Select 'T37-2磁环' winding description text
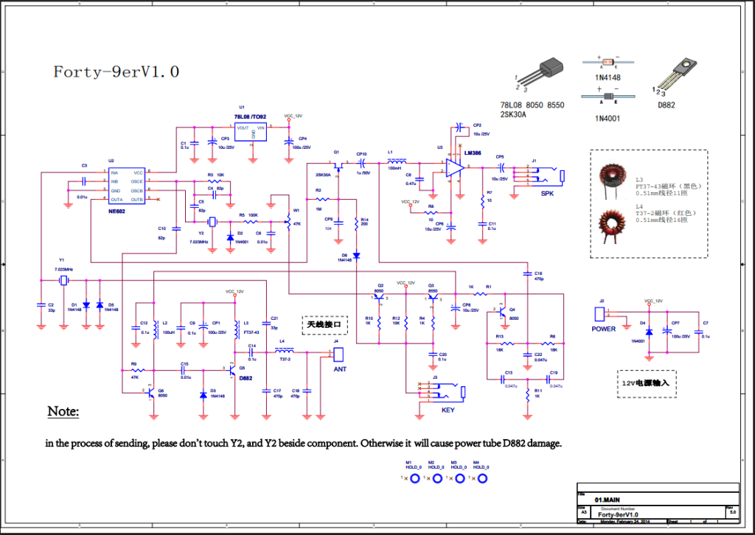 pyautogui.click(x=666, y=213)
